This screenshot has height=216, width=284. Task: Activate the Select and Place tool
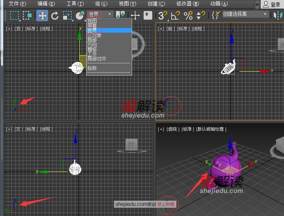[x=80, y=15]
